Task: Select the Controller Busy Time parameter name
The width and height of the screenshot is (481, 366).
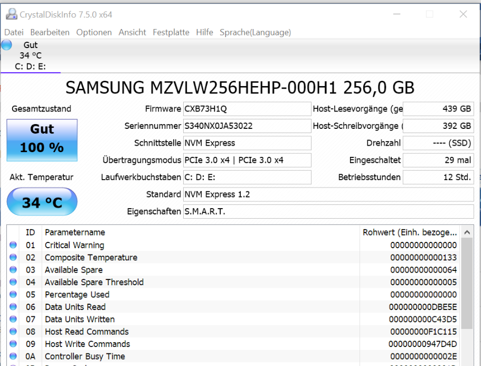Action: [85, 356]
